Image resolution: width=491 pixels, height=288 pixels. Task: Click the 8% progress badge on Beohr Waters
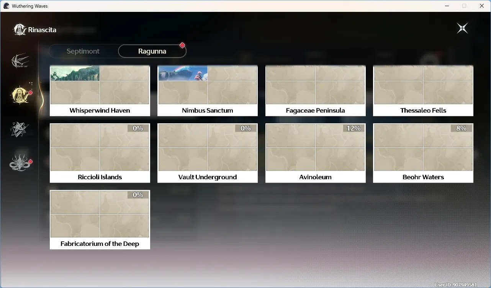[x=461, y=128]
